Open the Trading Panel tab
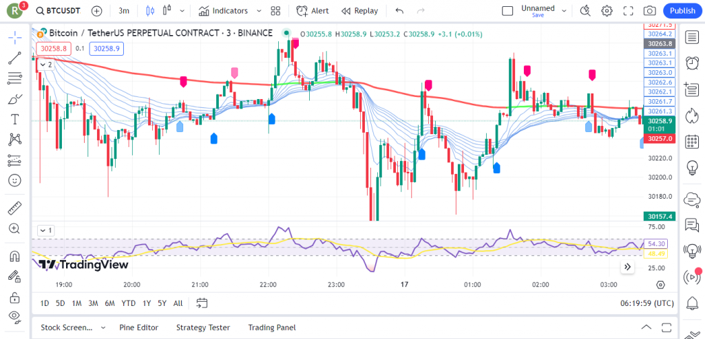 click(272, 328)
